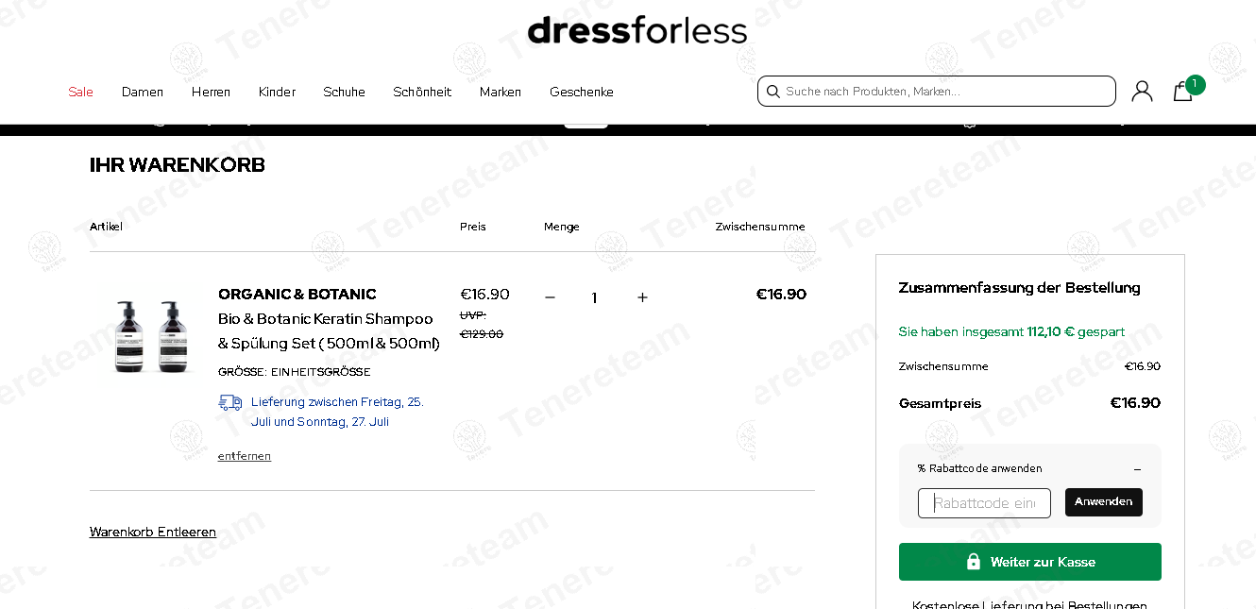Click the entfernen link
1256x609 pixels.
(245, 456)
